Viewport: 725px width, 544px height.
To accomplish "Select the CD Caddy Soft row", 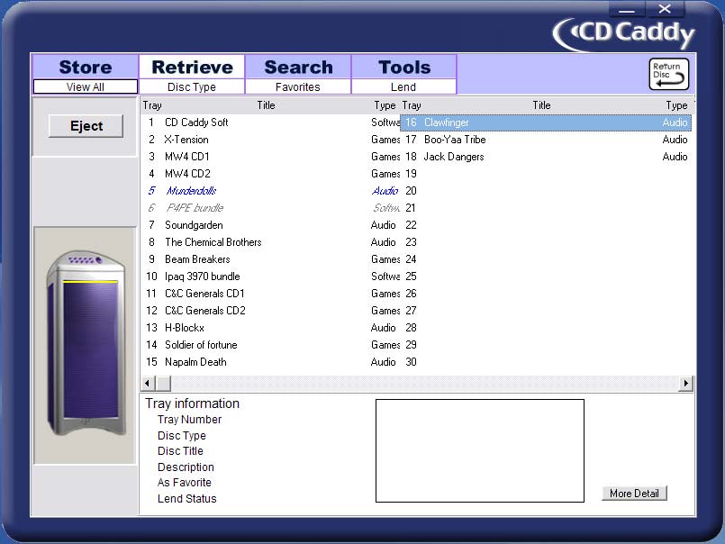I will point(270,122).
